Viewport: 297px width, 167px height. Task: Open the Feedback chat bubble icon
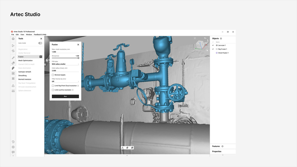coord(13,152)
